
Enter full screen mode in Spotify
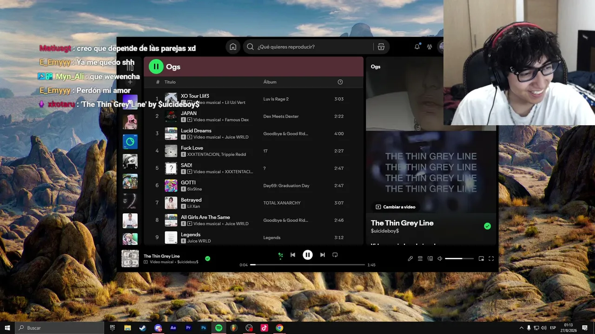pos(491,258)
